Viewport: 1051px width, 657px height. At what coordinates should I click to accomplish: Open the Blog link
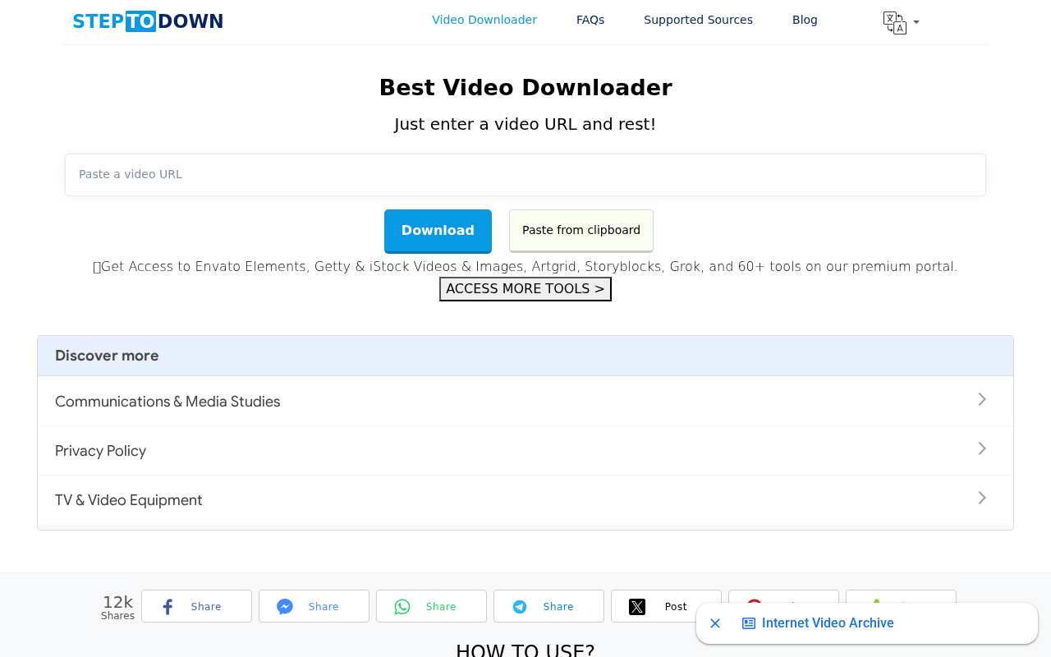point(805,20)
